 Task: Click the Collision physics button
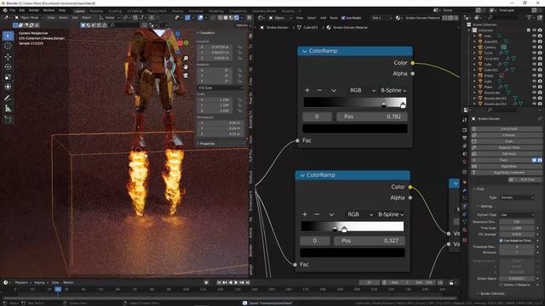507,135
